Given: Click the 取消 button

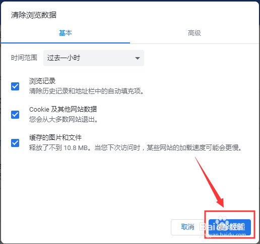Looking at the screenshot, I should (x=187, y=227).
